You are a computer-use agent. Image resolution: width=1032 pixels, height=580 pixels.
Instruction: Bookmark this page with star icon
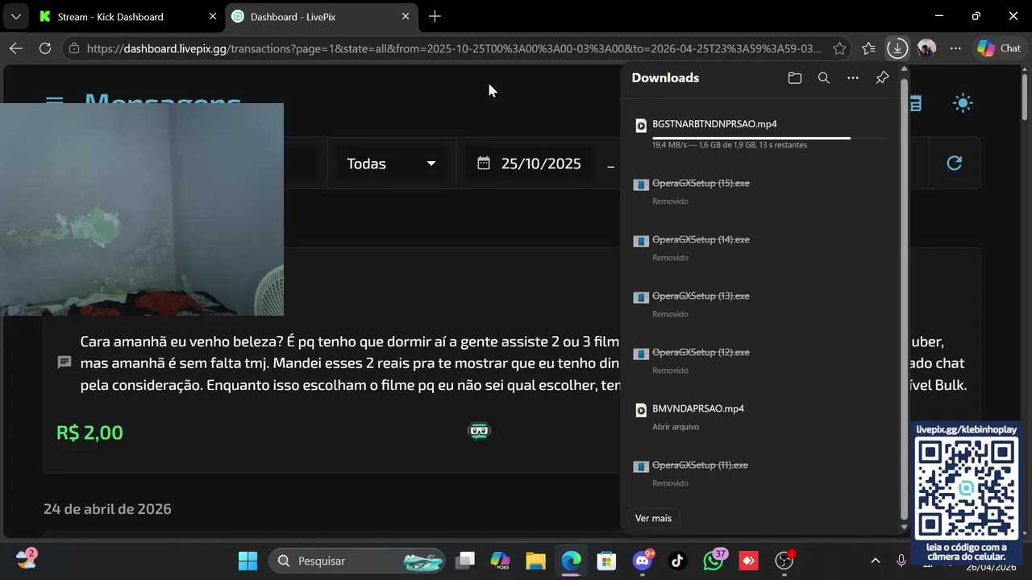click(x=839, y=48)
